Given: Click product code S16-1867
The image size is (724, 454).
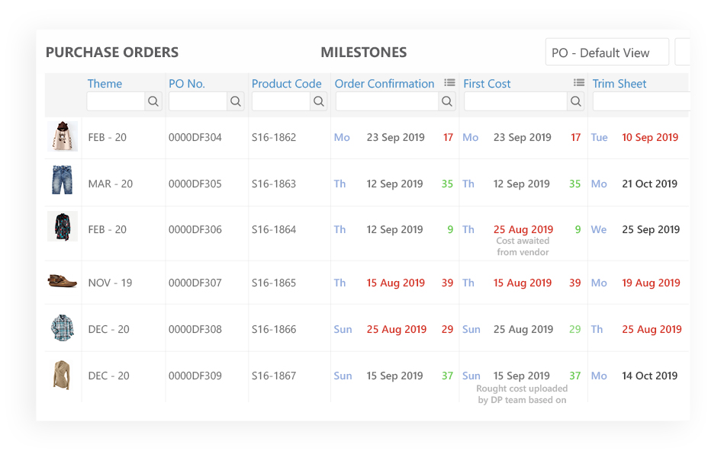Looking at the screenshot, I should pos(274,376).
